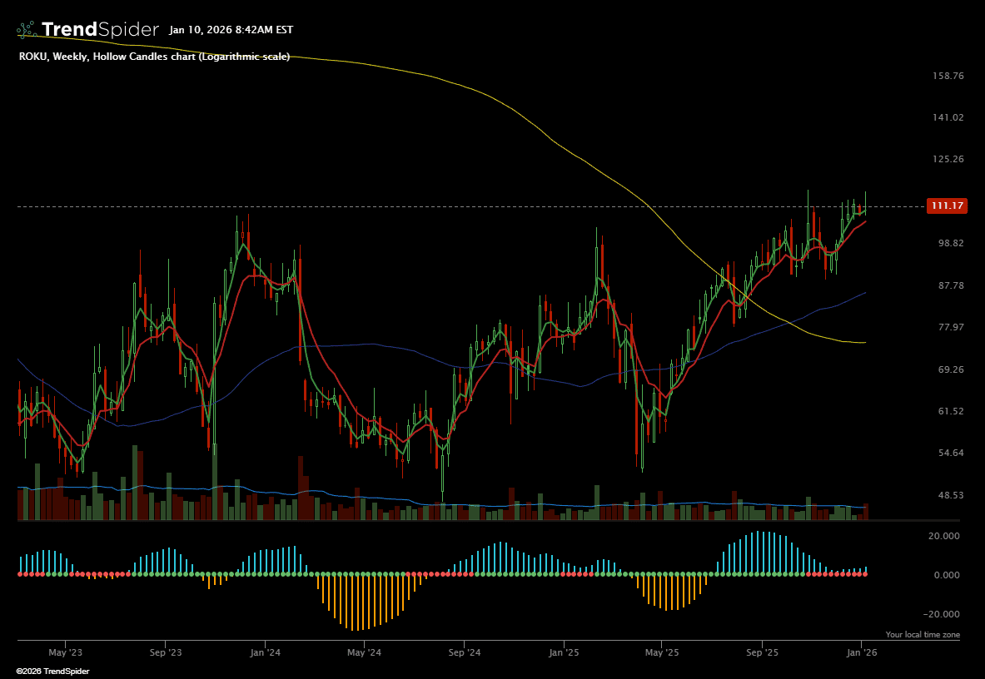Click the TrendSpider wordmark text
Viewport: 985px width, 679px height.
click(100, 30)
